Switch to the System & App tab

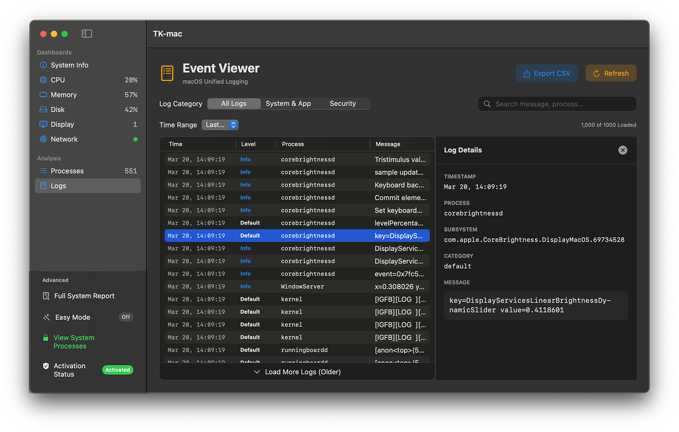[x=288, y=103]
